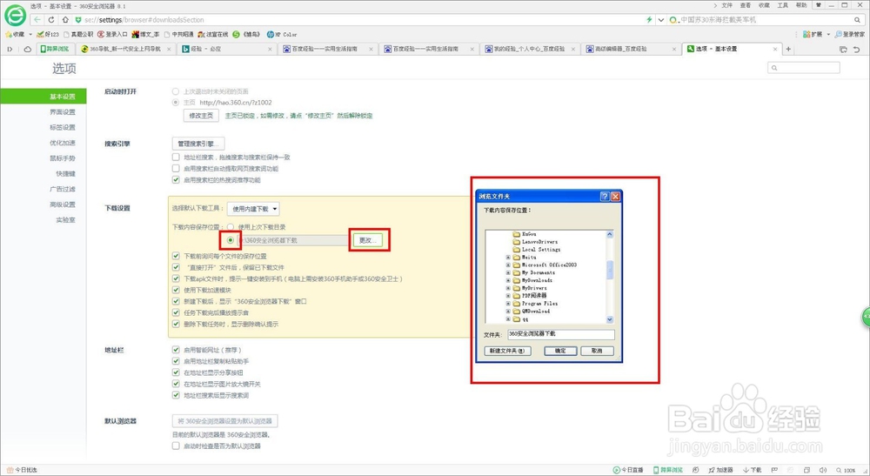
Task: Expand the Microsoft Office2003 folder node
Action: tap(508, 265)
